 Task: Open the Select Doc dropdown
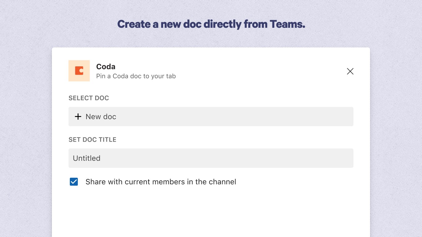(x=211, y=117)
